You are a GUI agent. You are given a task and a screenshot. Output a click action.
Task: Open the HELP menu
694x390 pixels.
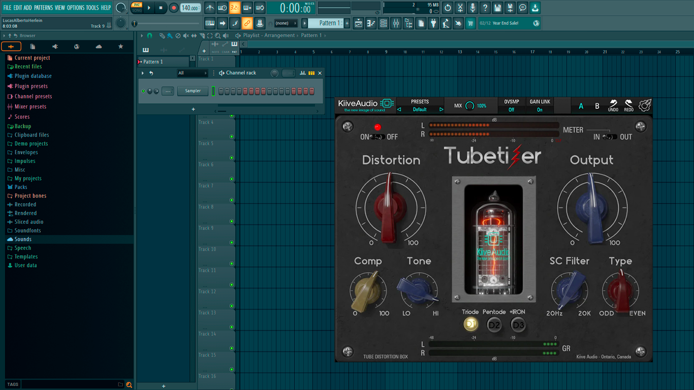(106, 8)
